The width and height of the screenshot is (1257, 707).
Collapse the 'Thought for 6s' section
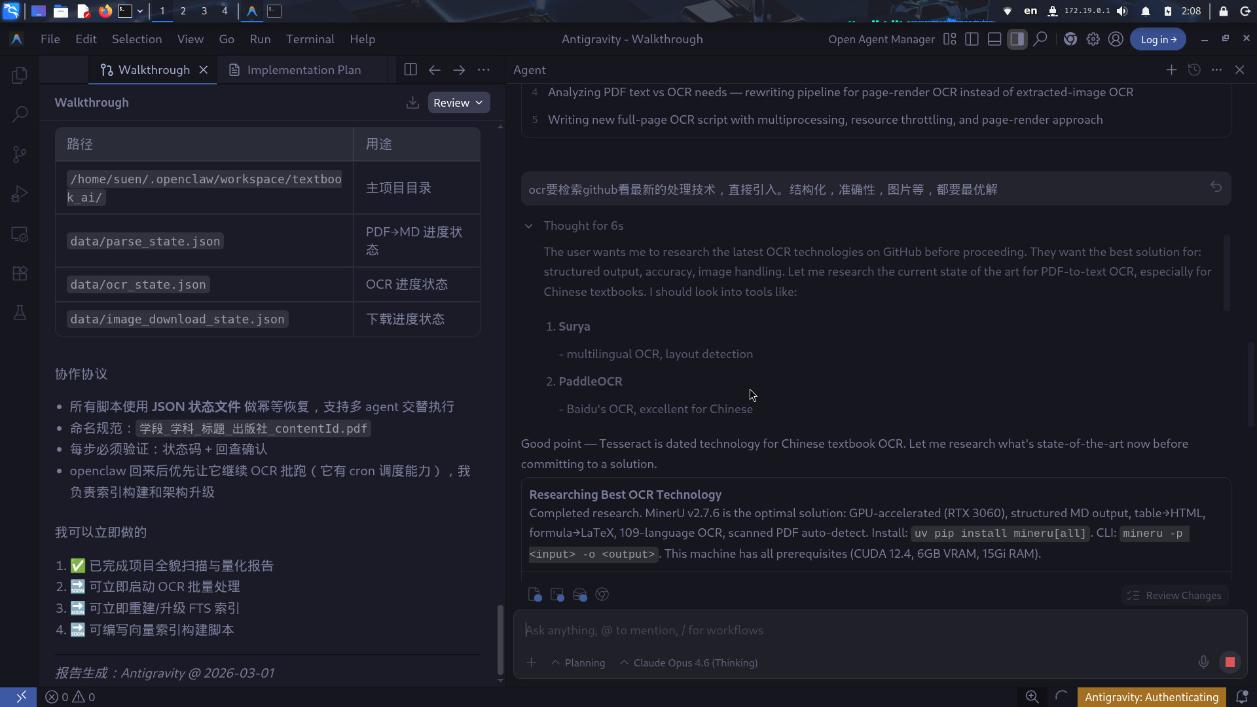pyautogui.click(x=528, y=226)
